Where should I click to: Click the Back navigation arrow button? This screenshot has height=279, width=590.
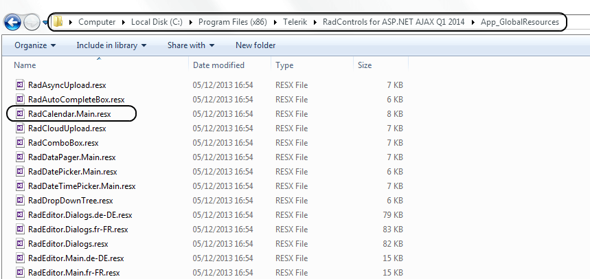click(x=12, y=23)
